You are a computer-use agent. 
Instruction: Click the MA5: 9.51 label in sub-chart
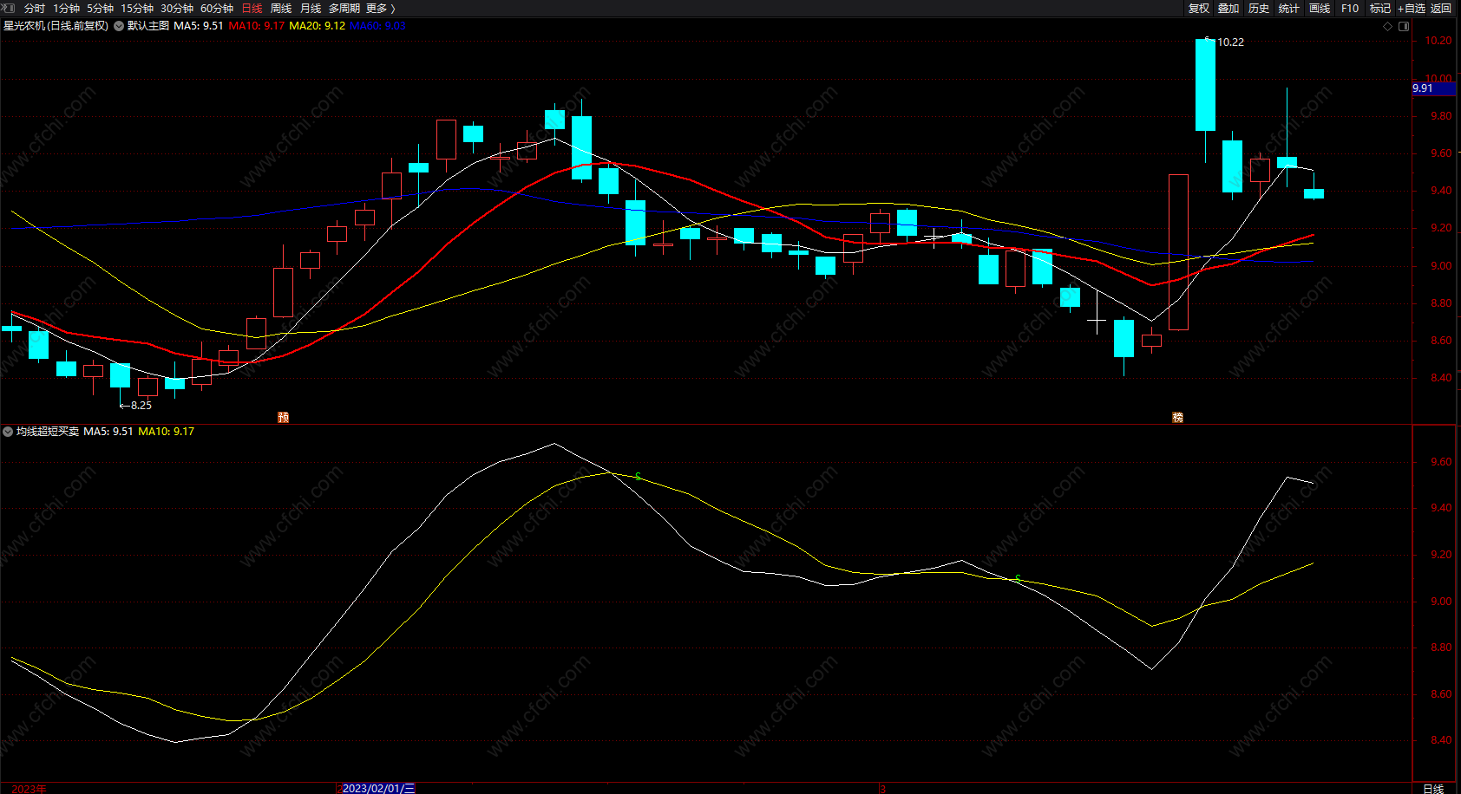(108, 432)
